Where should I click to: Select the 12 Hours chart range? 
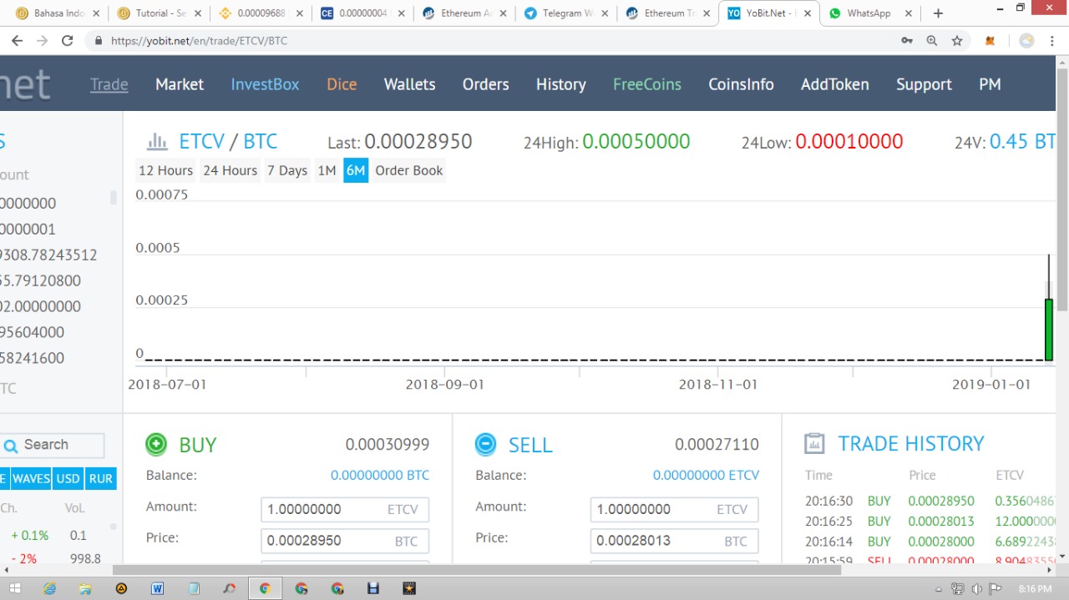tap(165, 170)
